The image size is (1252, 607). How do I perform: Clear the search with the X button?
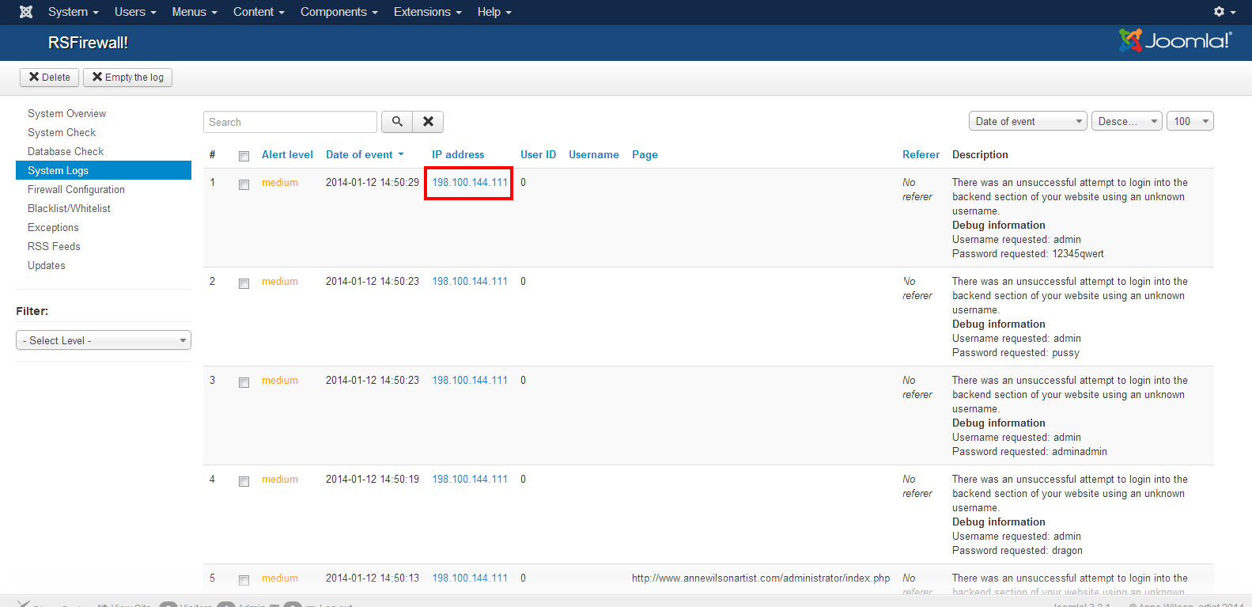[x=428, y=122]
